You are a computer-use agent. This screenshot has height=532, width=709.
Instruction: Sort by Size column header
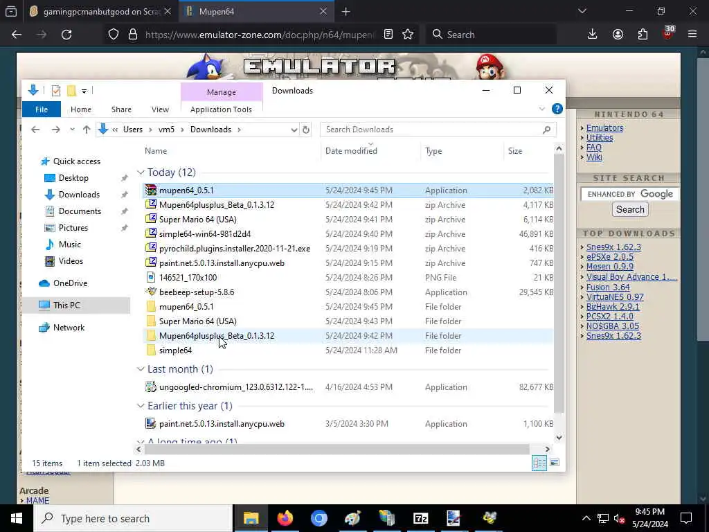tap(514, 151)
